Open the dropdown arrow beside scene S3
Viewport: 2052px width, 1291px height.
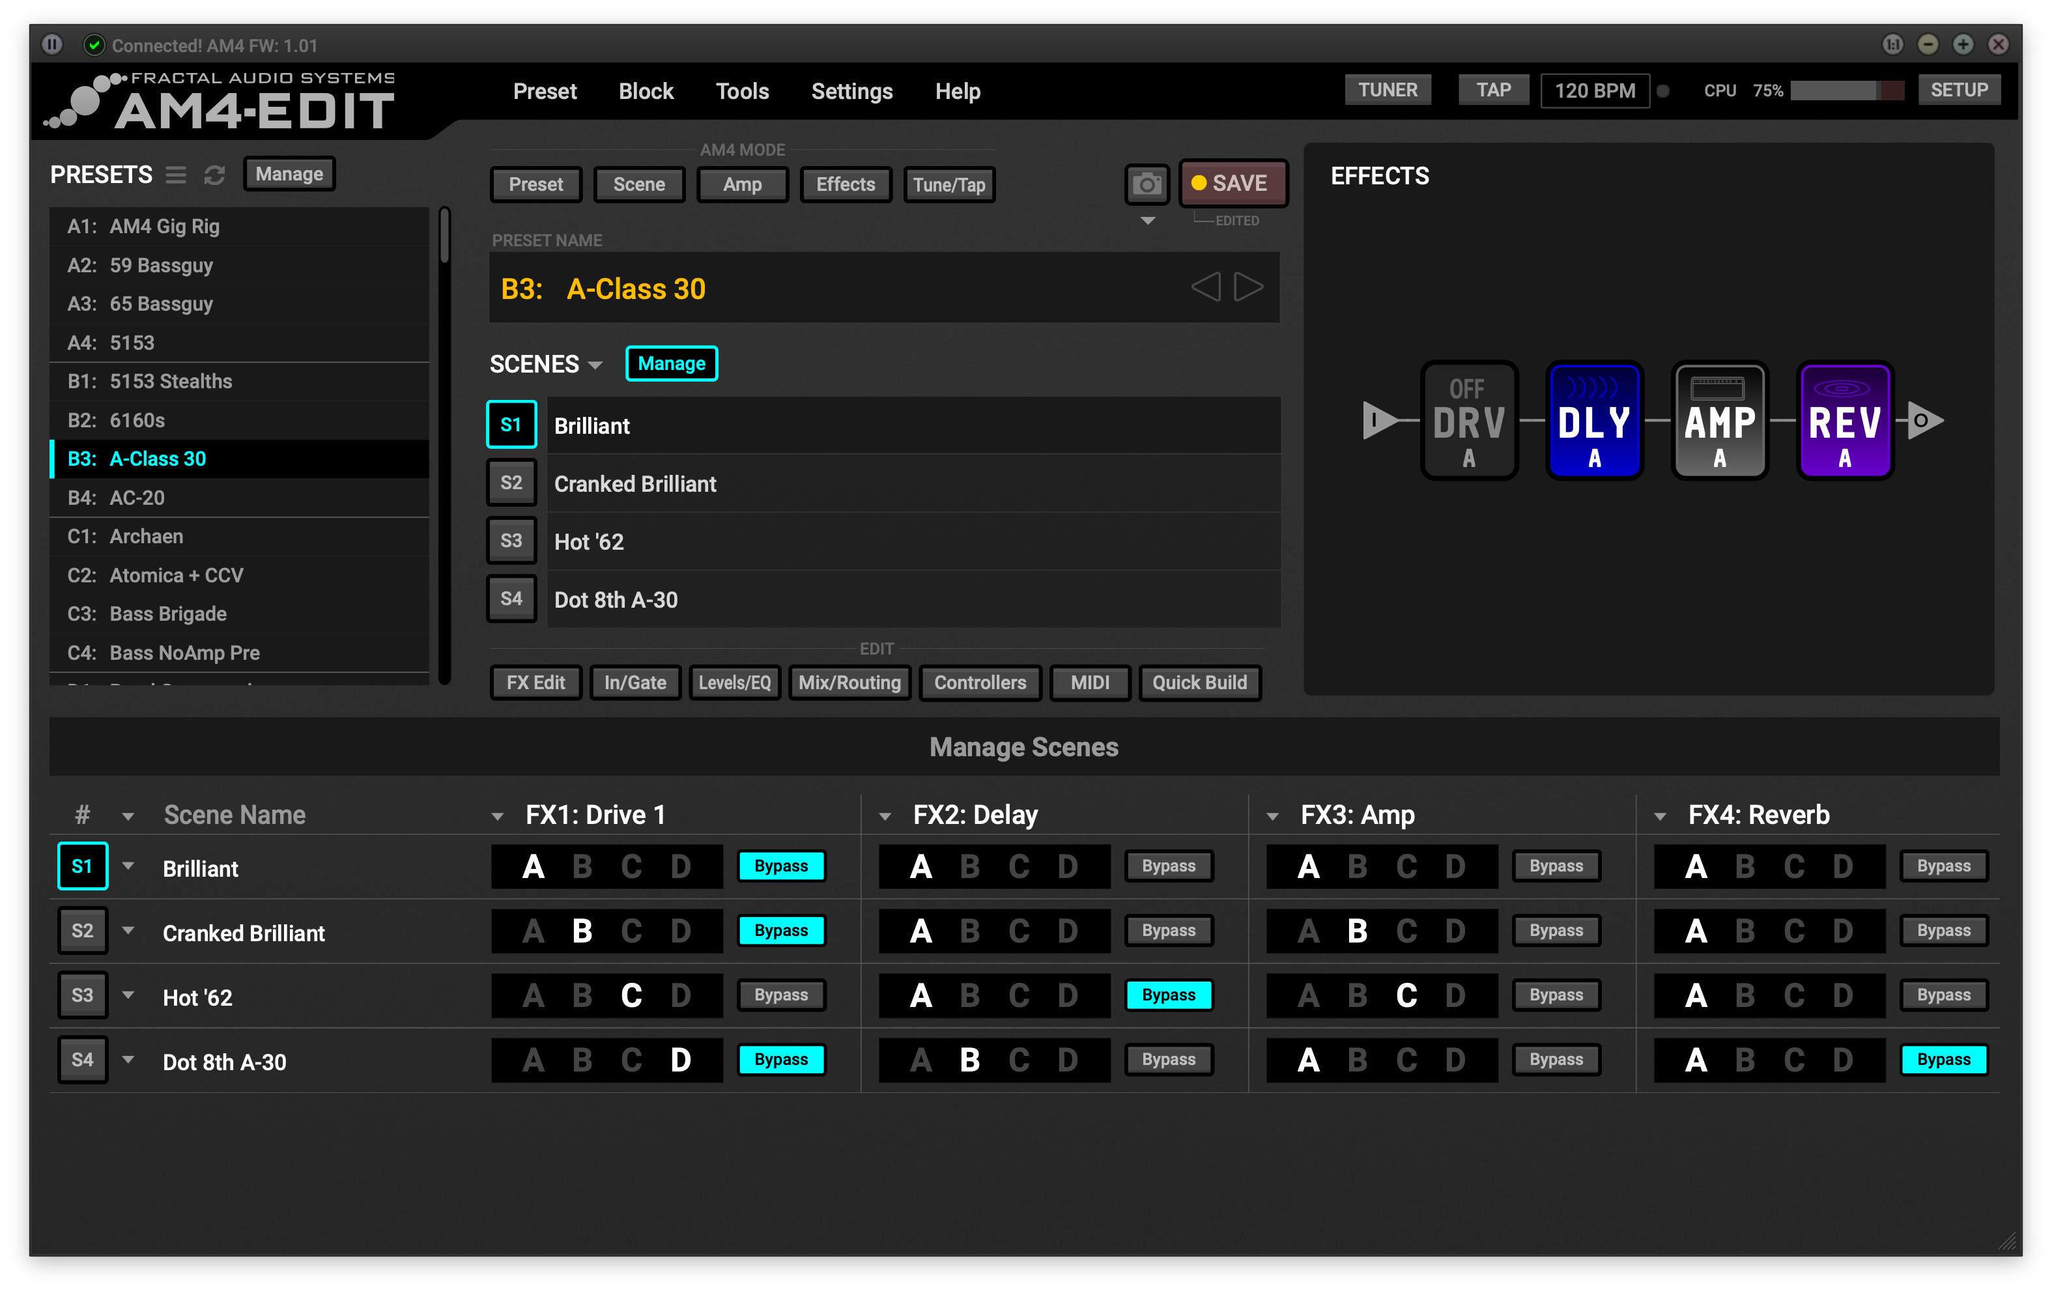point(128,995)
